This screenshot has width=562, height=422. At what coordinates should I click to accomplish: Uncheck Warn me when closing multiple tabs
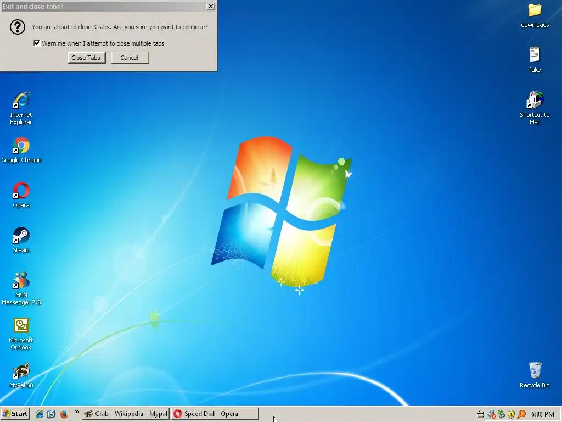coord(37,43)
